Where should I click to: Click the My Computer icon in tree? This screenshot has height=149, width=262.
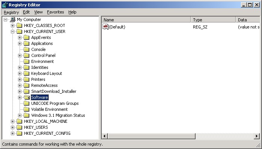click(x=12, y=19)
